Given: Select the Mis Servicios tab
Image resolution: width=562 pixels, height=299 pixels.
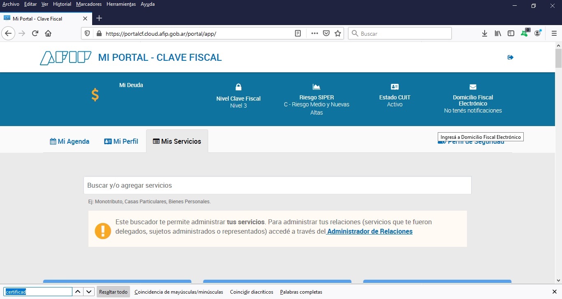Looking at the screenshot, I should (x=177, y=141).
